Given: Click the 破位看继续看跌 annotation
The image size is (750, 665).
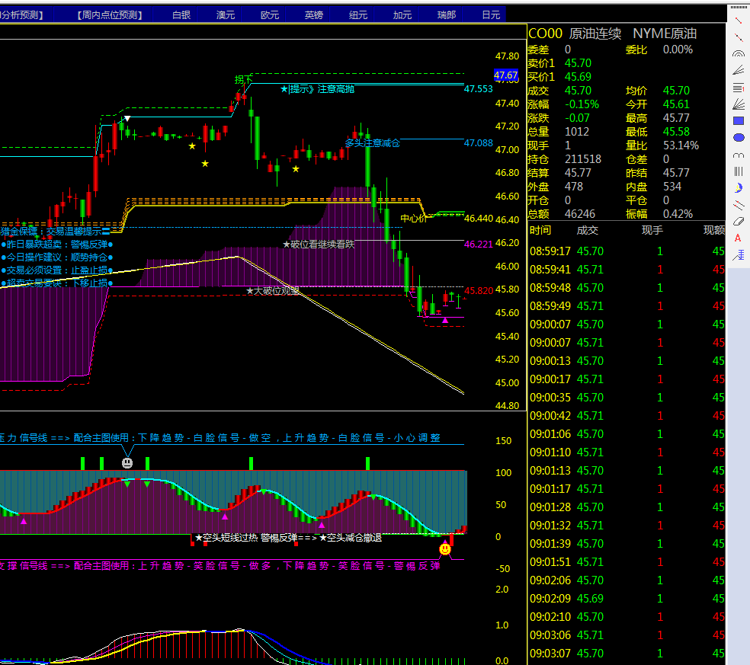Looking at the screenshot, I should 319,245.
